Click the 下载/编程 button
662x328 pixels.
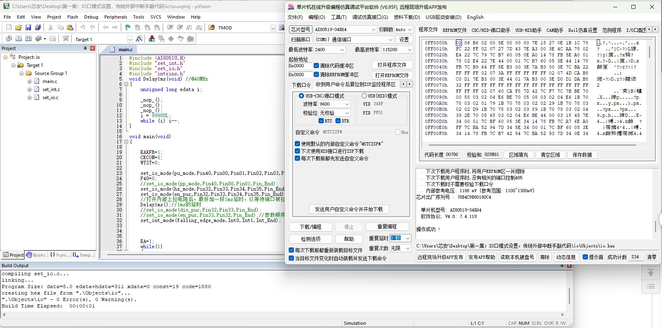[310, 227]
